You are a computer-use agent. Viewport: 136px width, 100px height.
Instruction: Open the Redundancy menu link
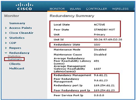click(19, 53)
